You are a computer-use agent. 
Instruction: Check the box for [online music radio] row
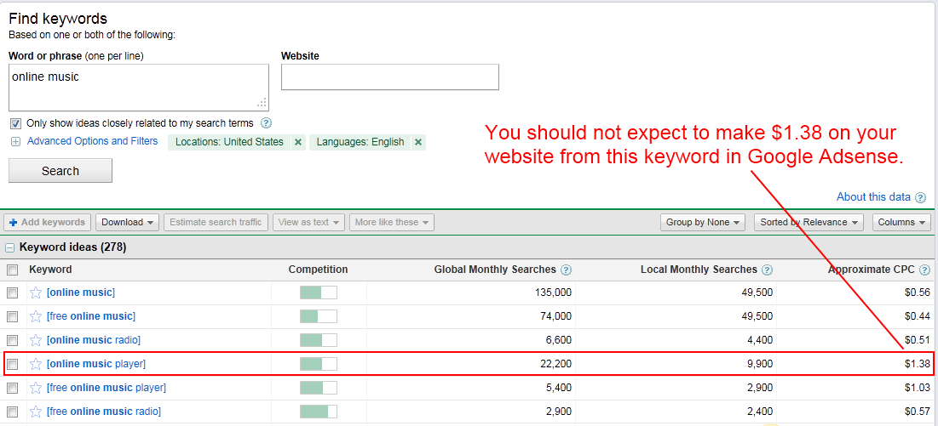tap(12, 340)
